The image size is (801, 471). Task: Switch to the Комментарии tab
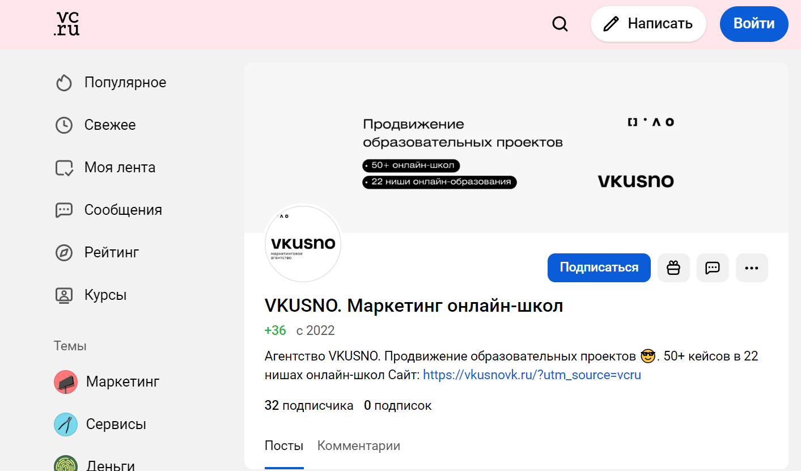pos(359,446)
